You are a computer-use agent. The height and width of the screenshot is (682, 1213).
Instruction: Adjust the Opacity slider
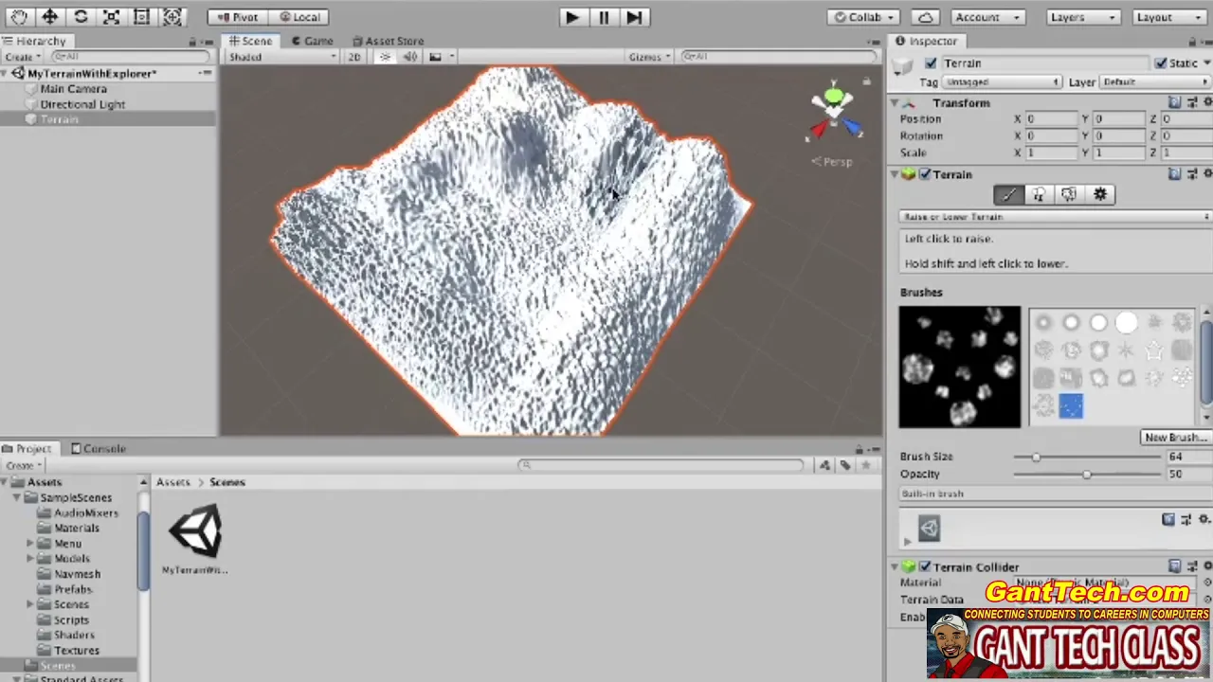[1086, 474]
